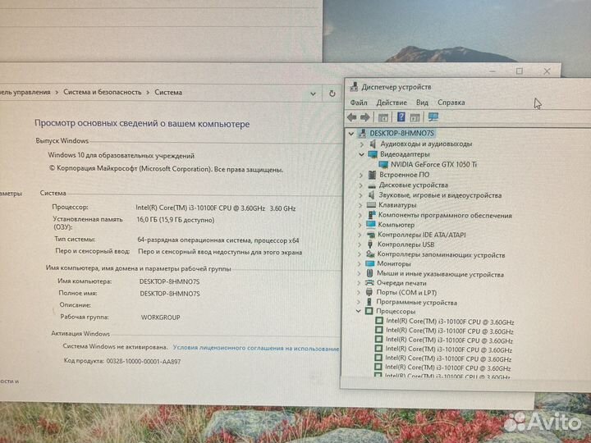Open the Справка menu
The width and height of the screenshot is (591, 443).
451,103
